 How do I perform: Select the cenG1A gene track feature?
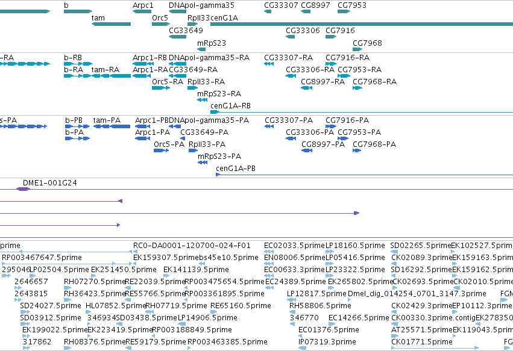coord(362,24)
